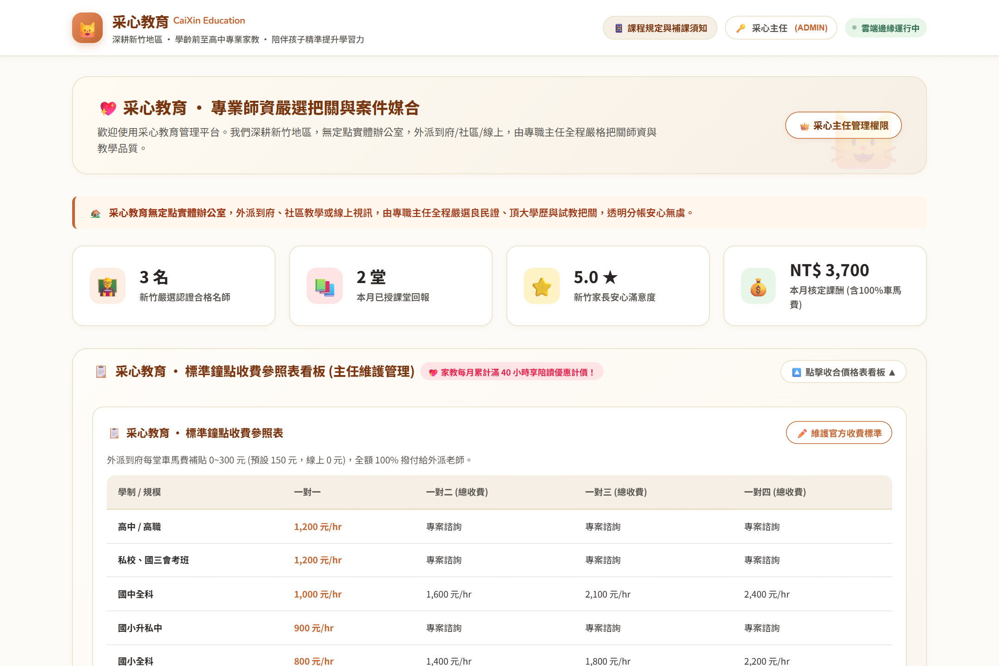Click the 高中 / 高職 row label
The width and height of the screenshot is (999, 666).
coord(140,527)
